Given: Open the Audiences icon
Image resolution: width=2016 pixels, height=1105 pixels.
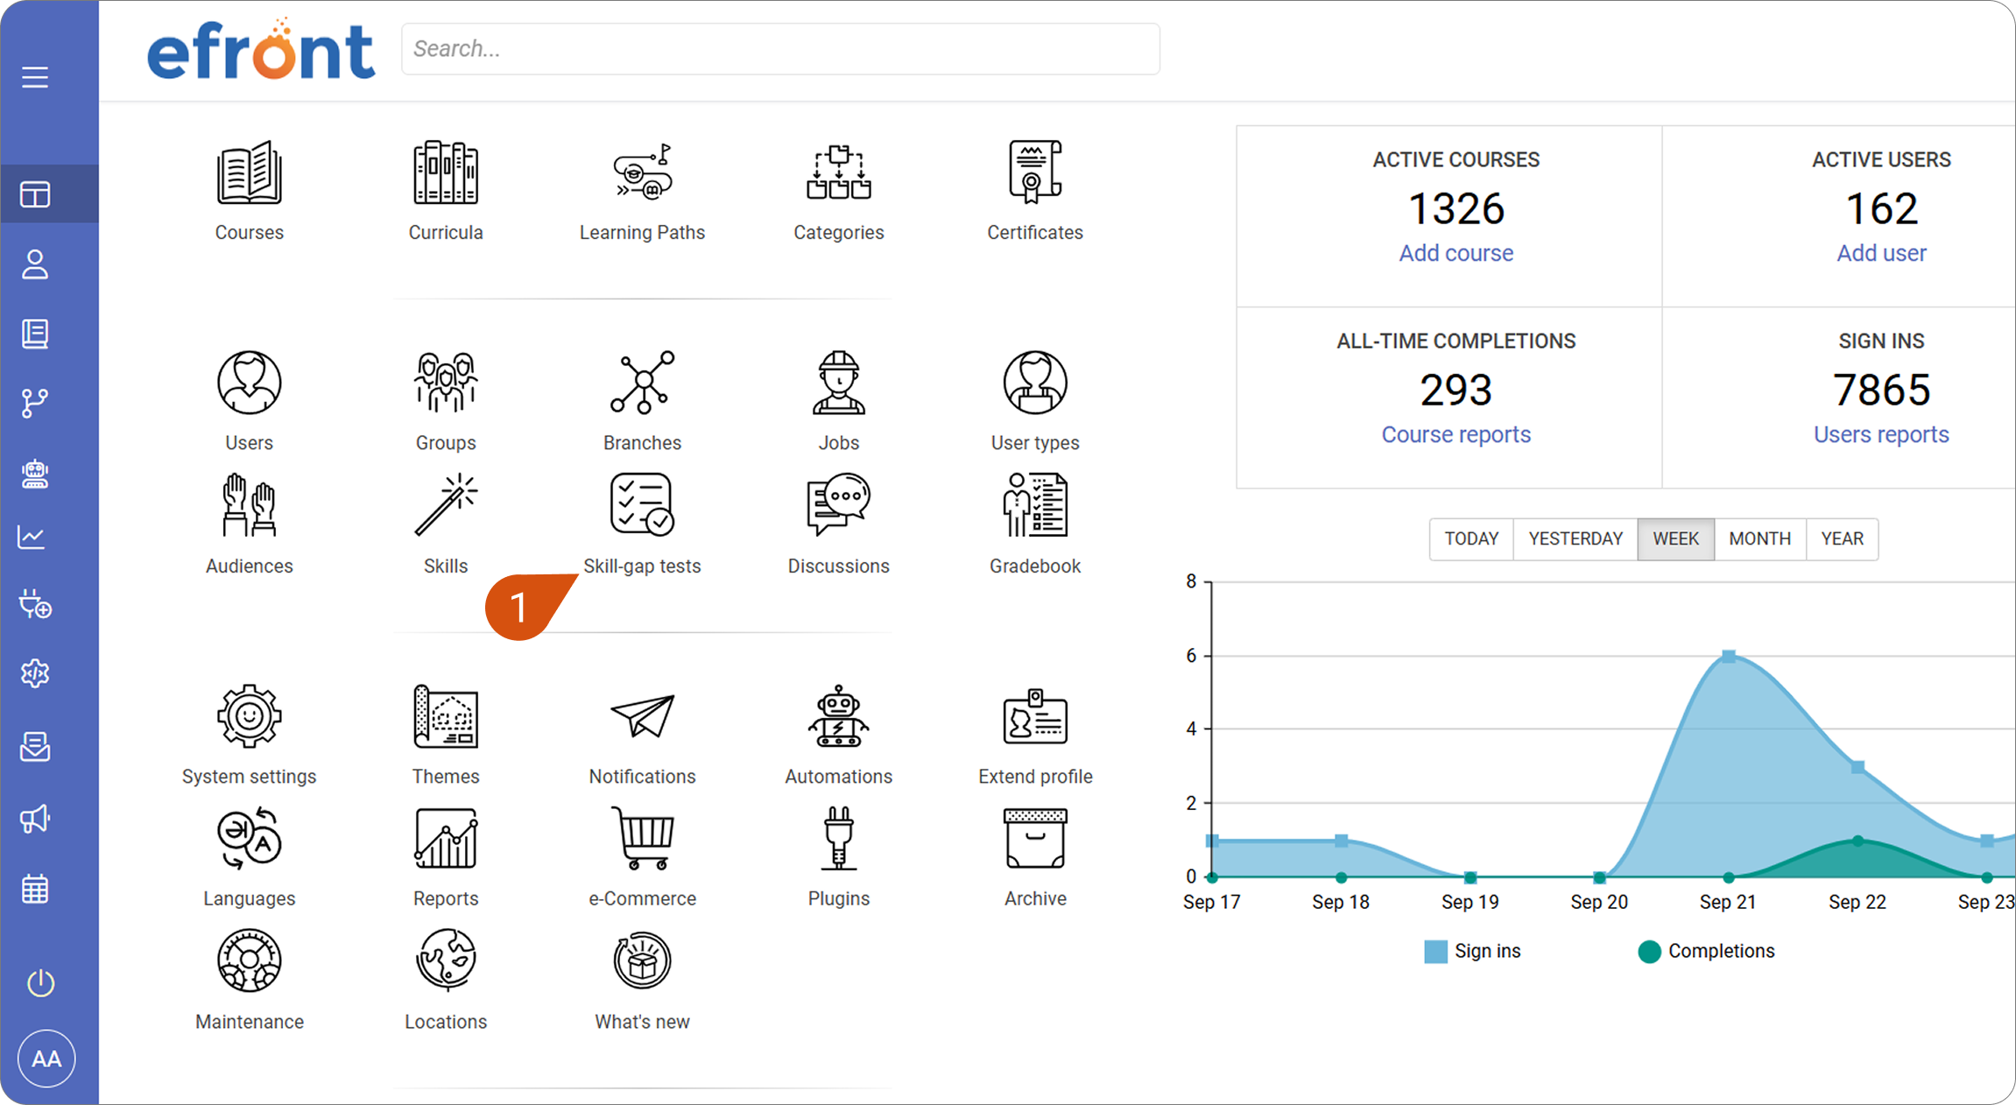Looking at the screenshot, I should pyautogui.click(x=250, y=505).
